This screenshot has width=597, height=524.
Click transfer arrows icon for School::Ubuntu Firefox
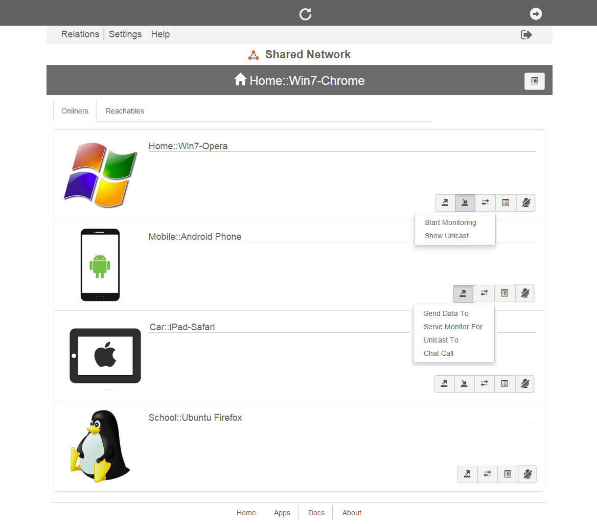[x=487, y=474]
